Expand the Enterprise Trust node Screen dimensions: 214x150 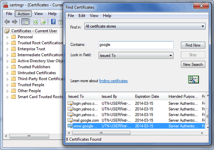(7, 49)
